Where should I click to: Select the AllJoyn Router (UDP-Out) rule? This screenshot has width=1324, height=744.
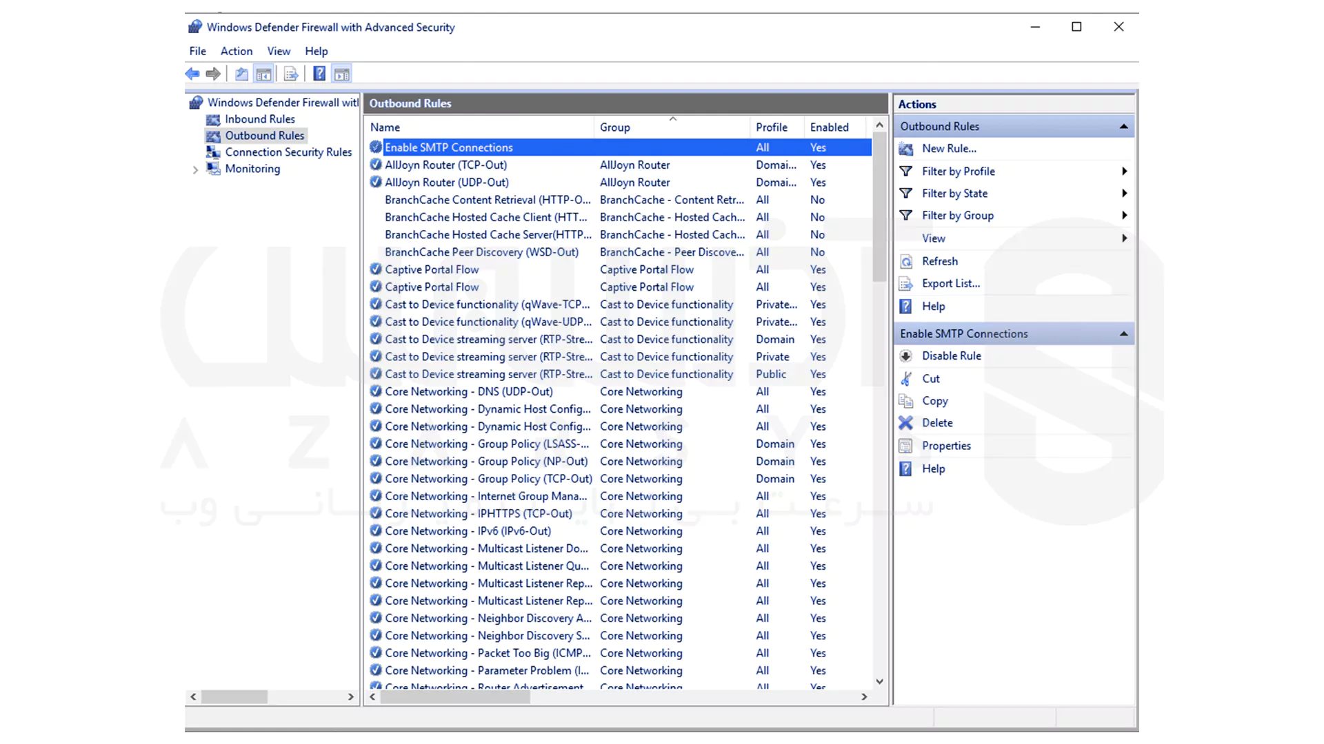pyautogui.click(x=620, y=183)
